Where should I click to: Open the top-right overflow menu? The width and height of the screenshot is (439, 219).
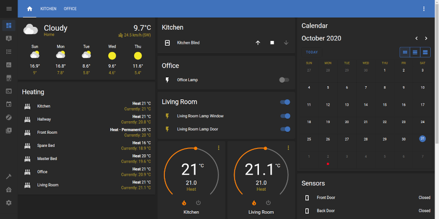(x=424, y=9)
